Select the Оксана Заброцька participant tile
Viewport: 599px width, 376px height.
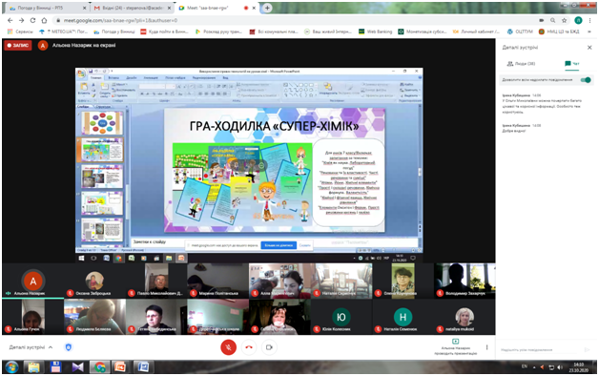click(x=94, y=281)
